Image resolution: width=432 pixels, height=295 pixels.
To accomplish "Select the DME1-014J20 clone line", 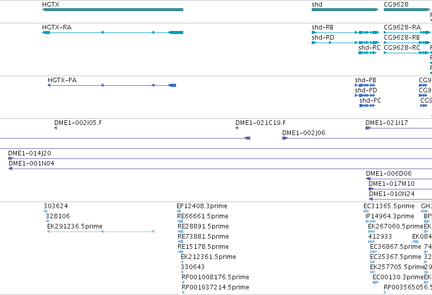I will pos(220,158).
